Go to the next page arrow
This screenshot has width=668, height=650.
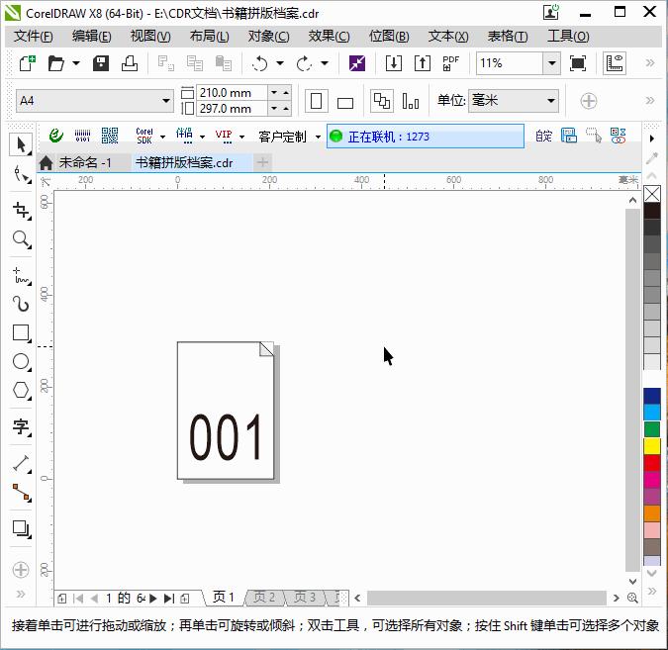coord(153,599)
